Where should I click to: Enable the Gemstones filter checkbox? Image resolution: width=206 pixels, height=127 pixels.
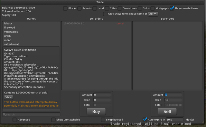[120, 8]
